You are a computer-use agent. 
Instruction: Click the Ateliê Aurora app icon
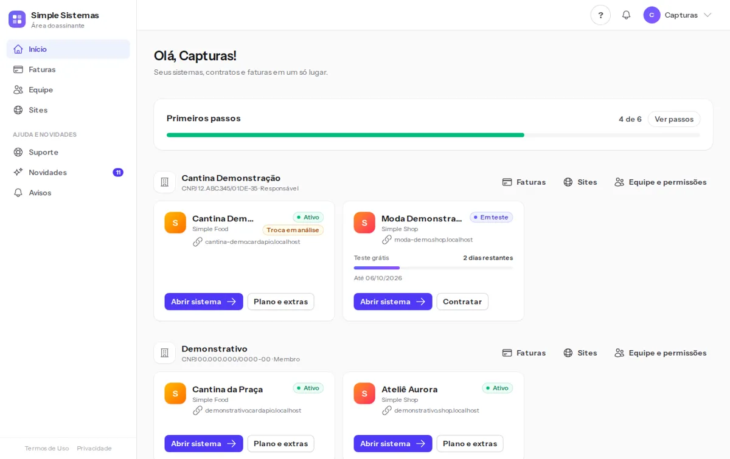364,393
